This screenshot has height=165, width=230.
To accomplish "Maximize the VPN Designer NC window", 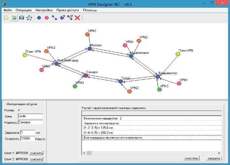I will point(212,3).
